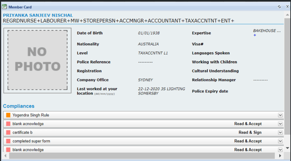Click the red status square beside completed super form
This screenshot has height=161, width=291.
click(x=8, y=141)
